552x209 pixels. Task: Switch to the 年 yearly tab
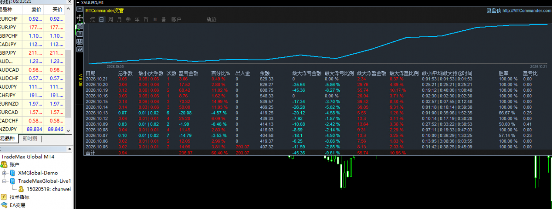coord(137,19)
